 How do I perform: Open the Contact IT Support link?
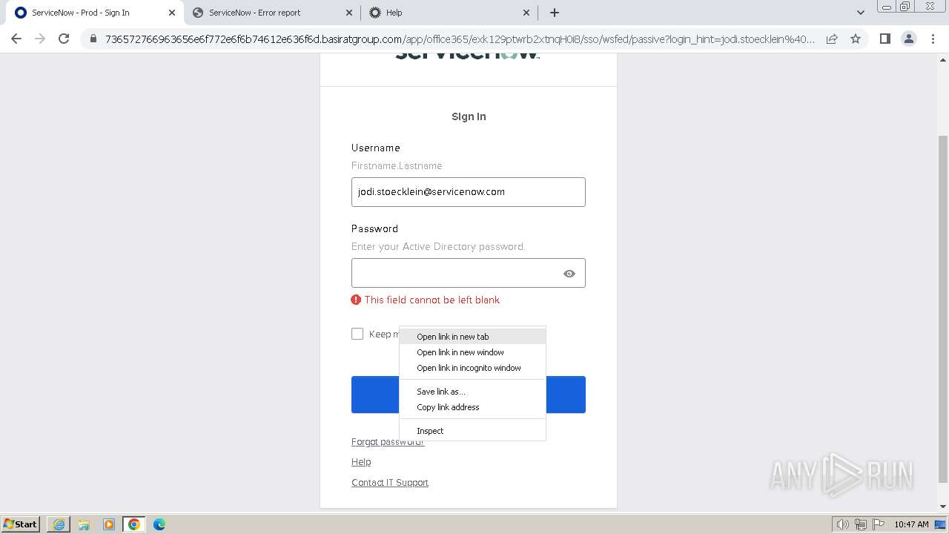click(390, 483)
